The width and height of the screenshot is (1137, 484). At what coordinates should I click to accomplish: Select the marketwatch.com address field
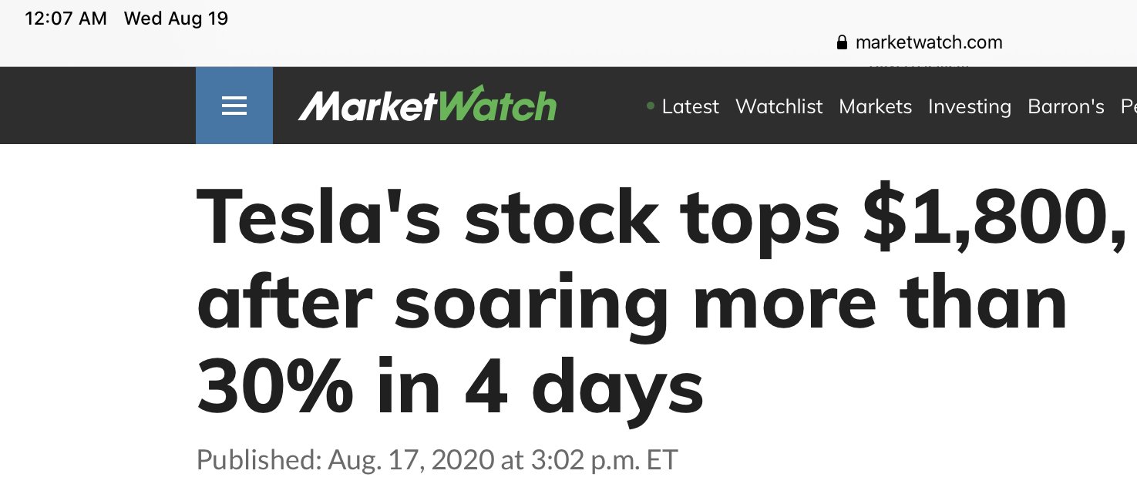[x=928, y=42]
